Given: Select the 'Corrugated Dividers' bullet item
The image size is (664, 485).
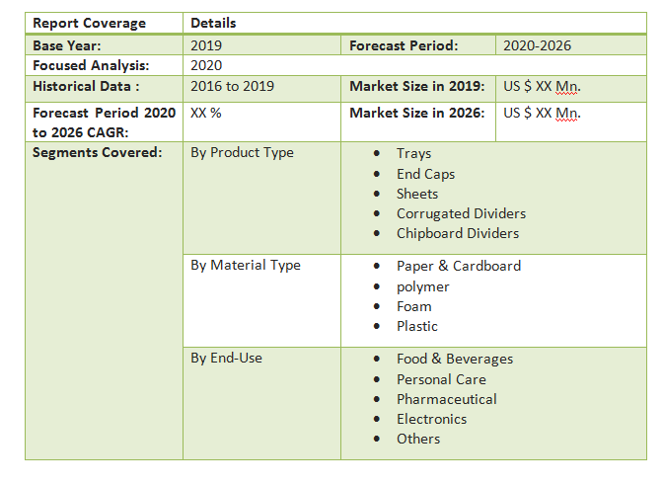Looking at the screenshot, I should (x=461, y=213).
